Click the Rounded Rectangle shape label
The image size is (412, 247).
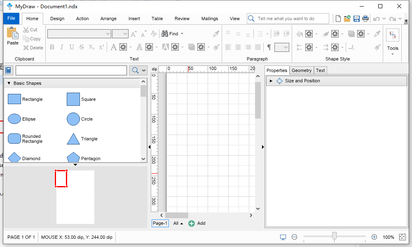(32, 139)
